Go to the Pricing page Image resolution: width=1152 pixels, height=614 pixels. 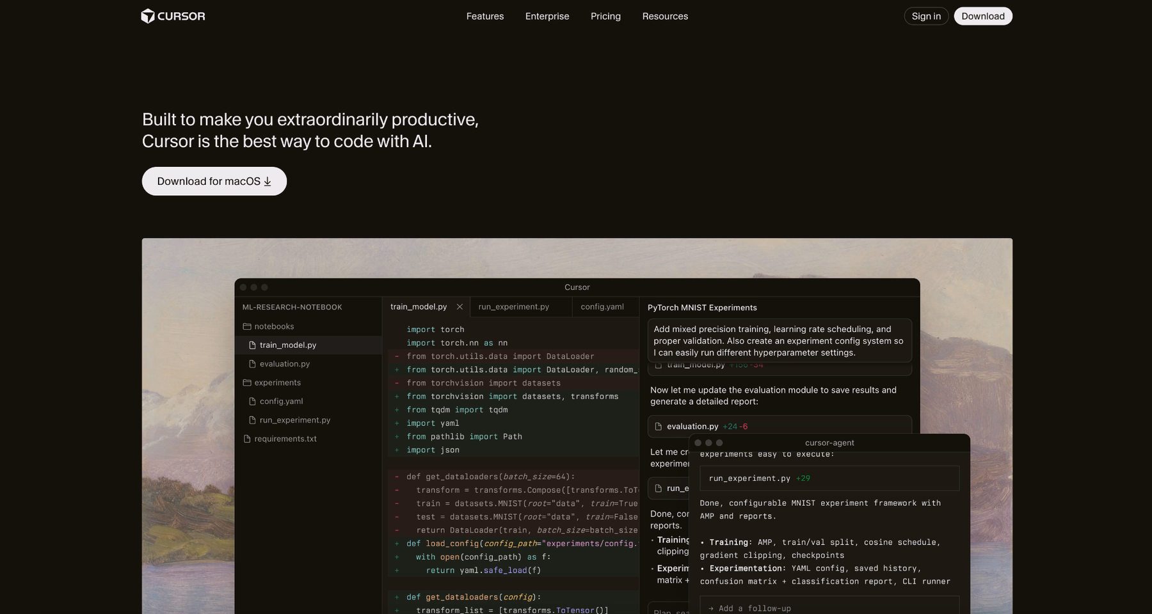pos(605,16)
